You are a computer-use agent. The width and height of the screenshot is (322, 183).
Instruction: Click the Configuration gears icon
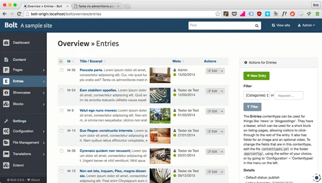[x=6, y=131]
